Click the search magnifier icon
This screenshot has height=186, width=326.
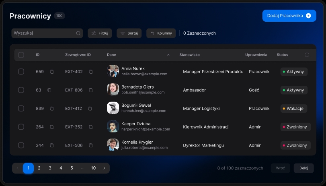(78, 33)
